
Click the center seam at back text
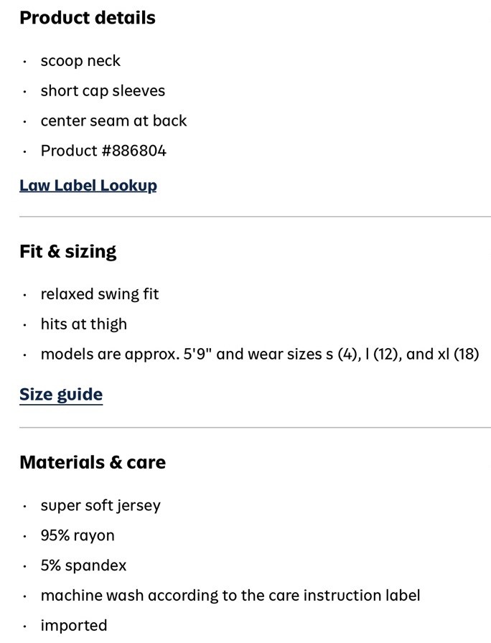pos(113,121)
